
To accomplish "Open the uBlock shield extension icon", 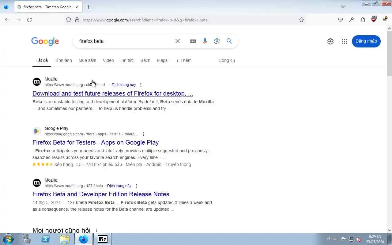I will coord(374,19).
